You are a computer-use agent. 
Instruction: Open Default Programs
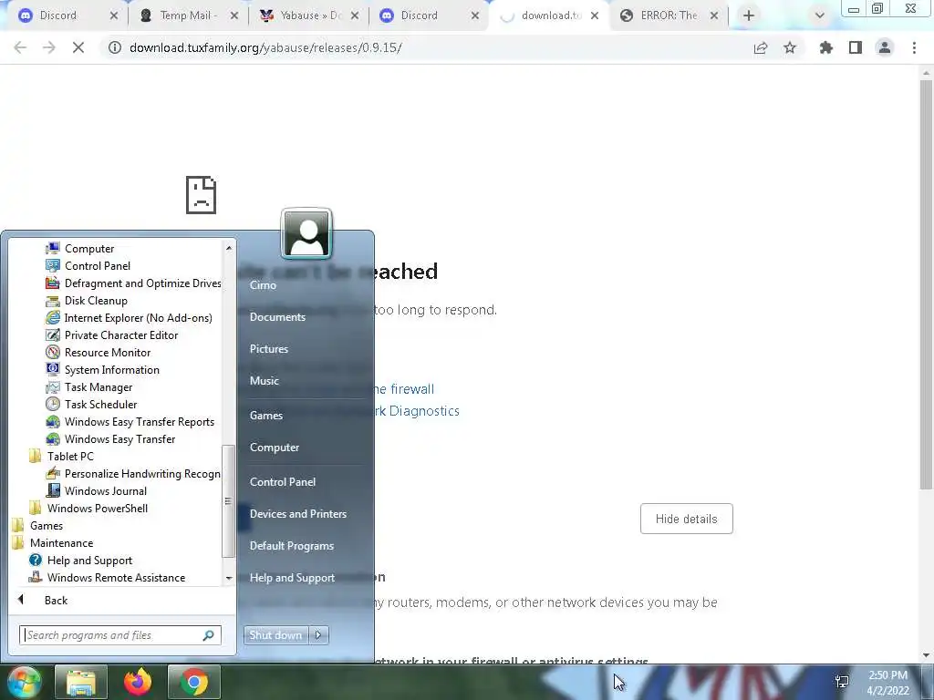291,546
